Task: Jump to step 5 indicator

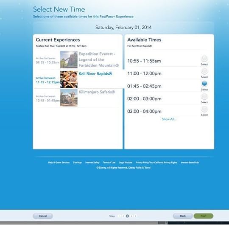Action: (135, 216)
